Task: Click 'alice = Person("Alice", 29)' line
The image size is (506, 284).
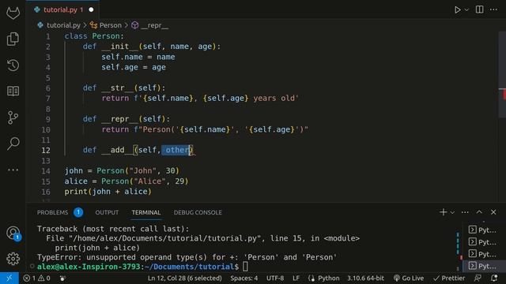Action: coord(126,181)
